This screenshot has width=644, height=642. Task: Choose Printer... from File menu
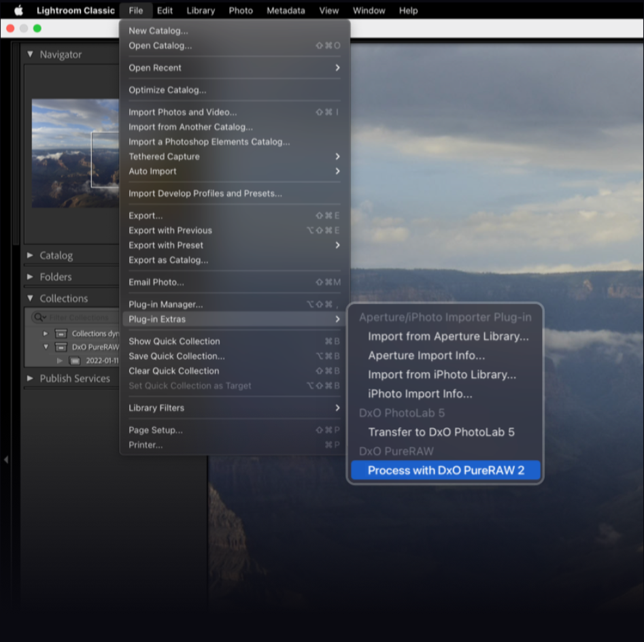click(x=235, y=445)
